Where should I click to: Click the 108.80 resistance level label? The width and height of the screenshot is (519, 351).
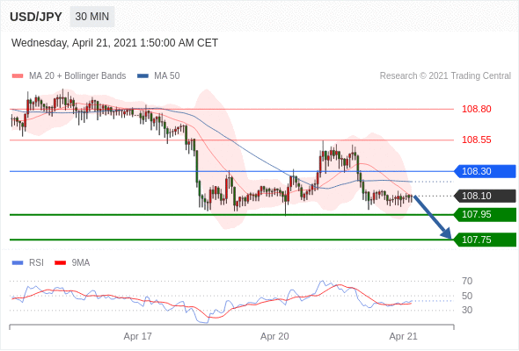[476, 109]
